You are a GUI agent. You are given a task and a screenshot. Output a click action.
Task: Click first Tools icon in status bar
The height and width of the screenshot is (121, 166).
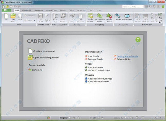[98, 118]
